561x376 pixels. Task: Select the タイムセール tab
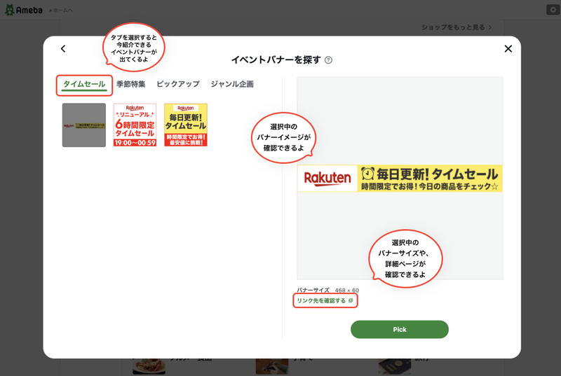pos(84,84)
